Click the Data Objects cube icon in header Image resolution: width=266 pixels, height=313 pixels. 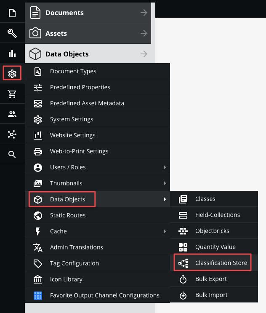tap(35, 54)
